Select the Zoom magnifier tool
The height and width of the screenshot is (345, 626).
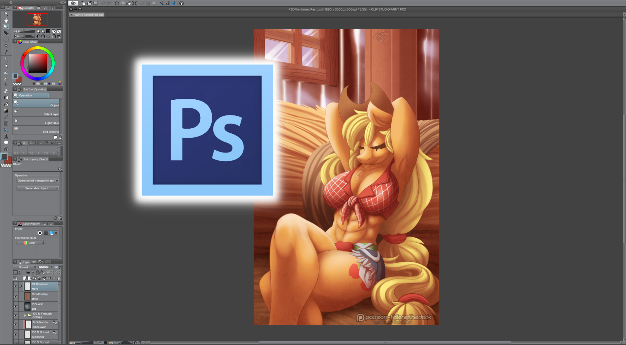point(6,14)
